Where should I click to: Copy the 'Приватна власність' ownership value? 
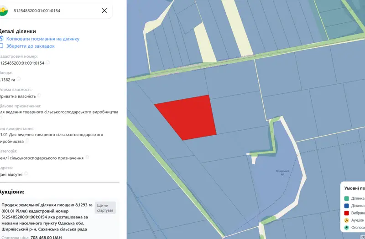pyautogui.click(x=39, y=96)
